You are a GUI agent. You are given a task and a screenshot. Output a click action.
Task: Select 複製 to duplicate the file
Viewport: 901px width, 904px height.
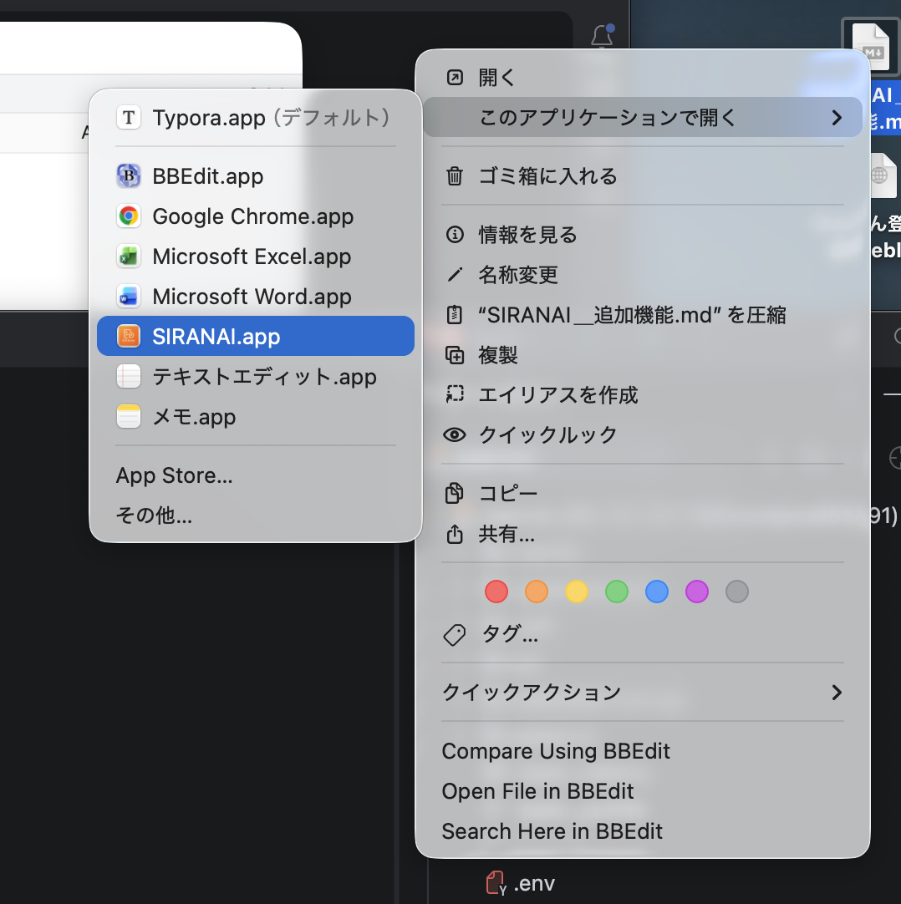pyautogui.click(x=643, y=354)
